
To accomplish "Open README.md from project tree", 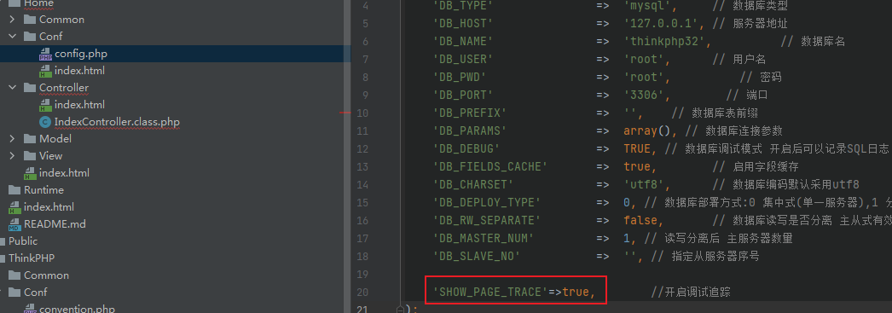I will point(55,224).
